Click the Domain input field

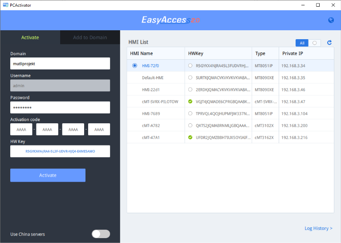coord(60,64)
